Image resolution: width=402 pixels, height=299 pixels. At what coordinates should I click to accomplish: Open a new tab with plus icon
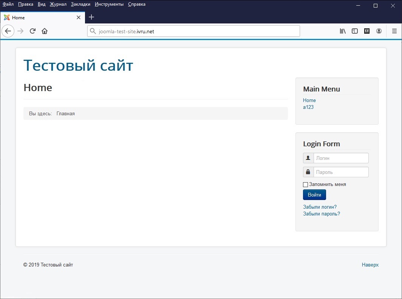(91, 17)
